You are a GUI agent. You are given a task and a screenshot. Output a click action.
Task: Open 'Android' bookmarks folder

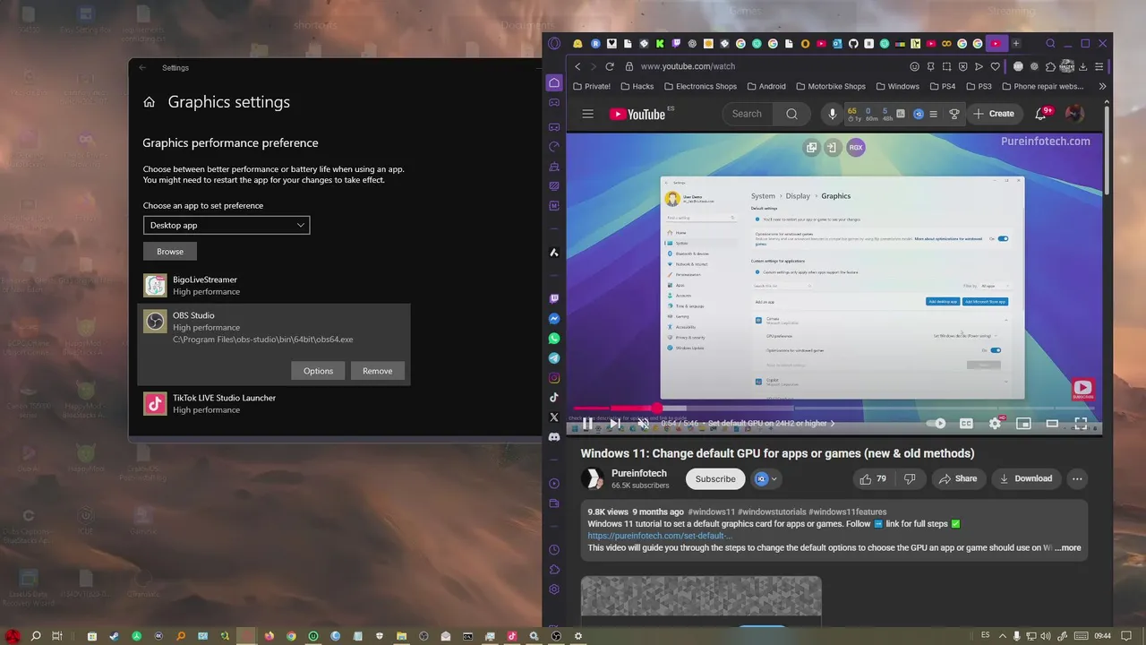tap(765, 87)
